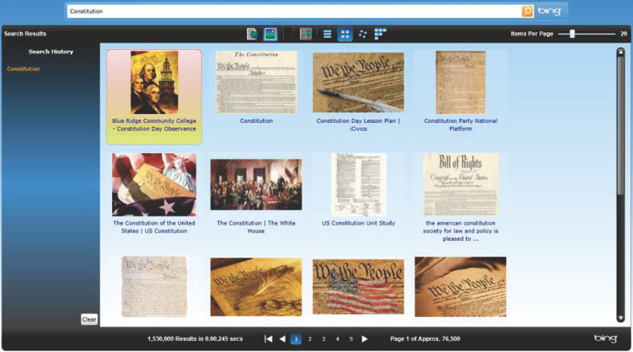Switch to web search results icon

click(252, 34)
